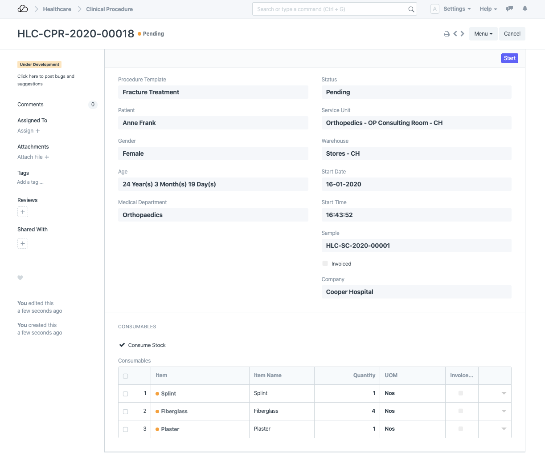The width and height of the screenshot is (545, 456).
Task: Open the Help dropdown
Action: point(488,8)
